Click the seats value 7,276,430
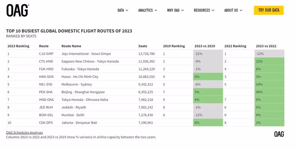The width and height of the screenshot is (297, 149). pyautogui.click(x=145, y=115)
